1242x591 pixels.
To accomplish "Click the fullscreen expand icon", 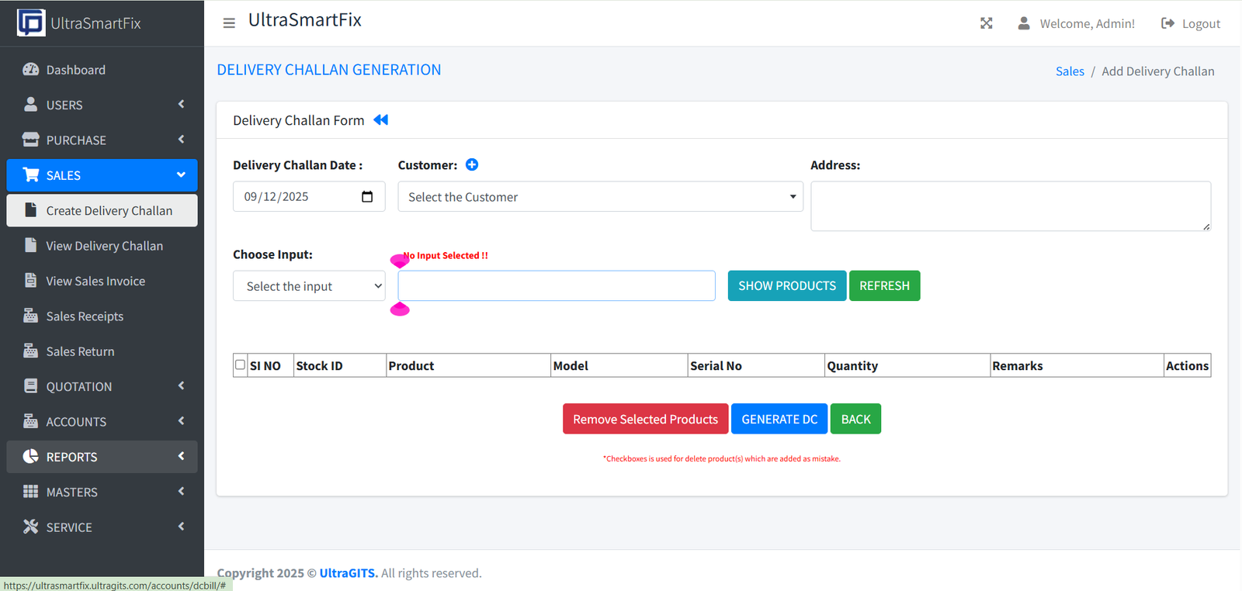I will pos(987,23).
